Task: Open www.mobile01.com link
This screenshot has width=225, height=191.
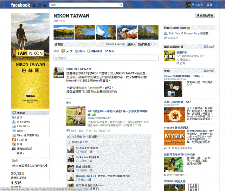Action: pos(99,118)
